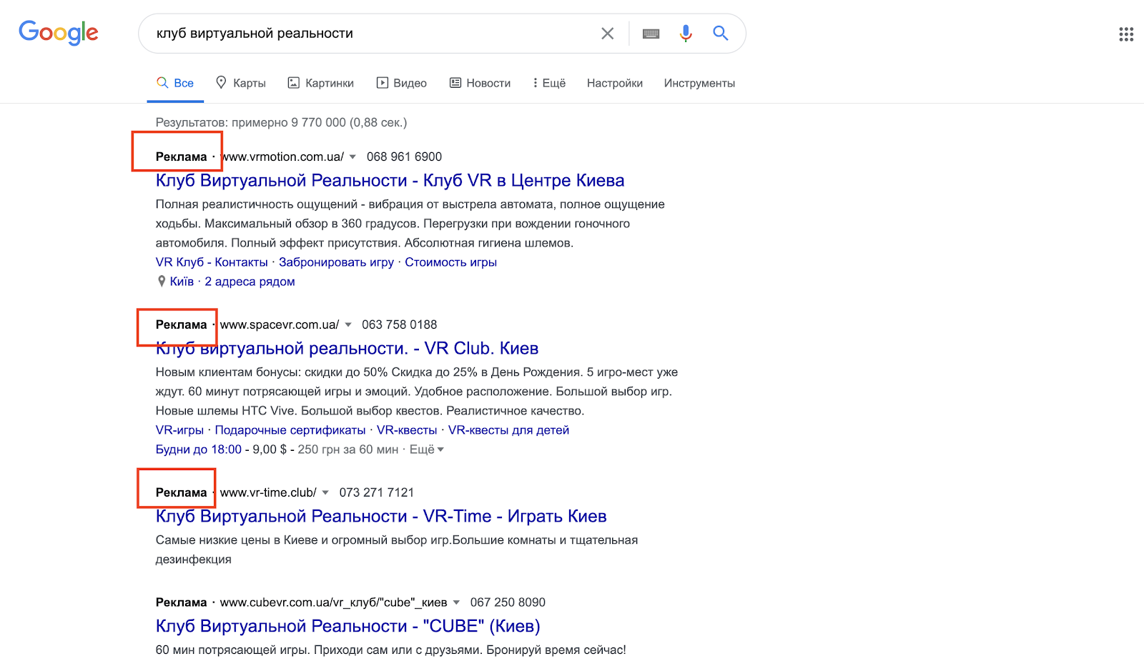This screenshot has height=661, width=1144.
Task: Open the Настройки menu
Action: [614, 83]
